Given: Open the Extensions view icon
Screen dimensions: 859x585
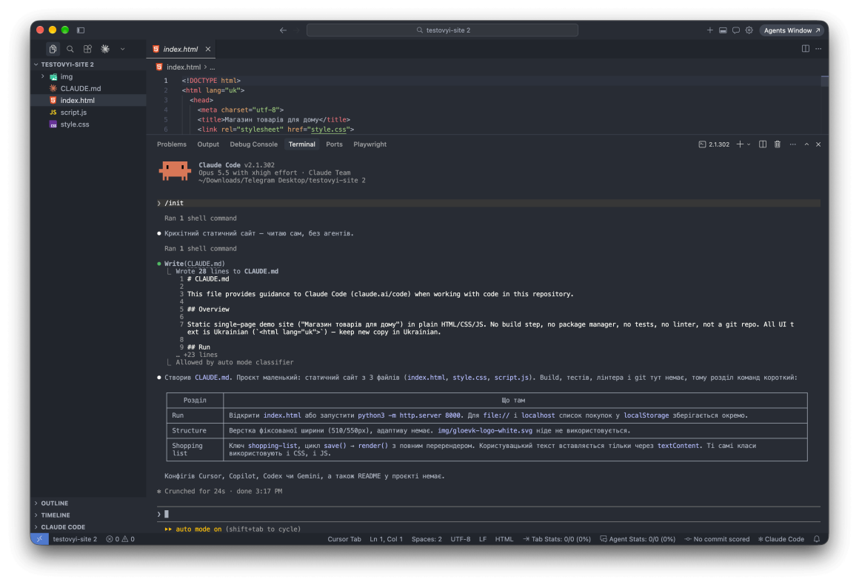Looking at the screenshot, I should click(87, 49).
